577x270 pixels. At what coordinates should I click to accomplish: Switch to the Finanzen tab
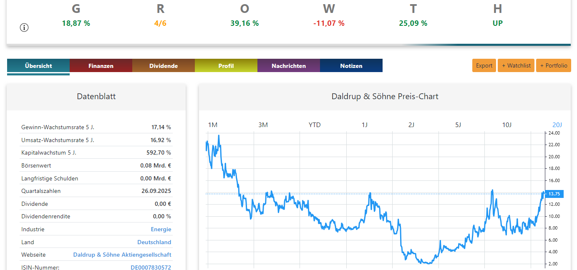click(x=101, y=66)
